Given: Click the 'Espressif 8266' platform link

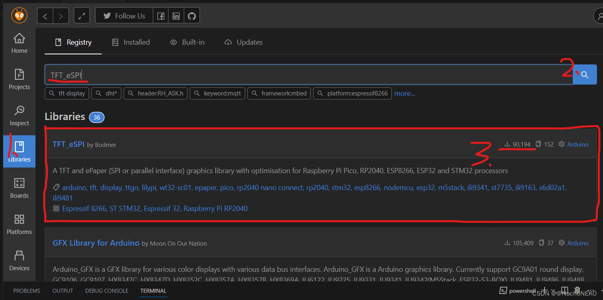Looking at the screenshot, I should 84,209.
